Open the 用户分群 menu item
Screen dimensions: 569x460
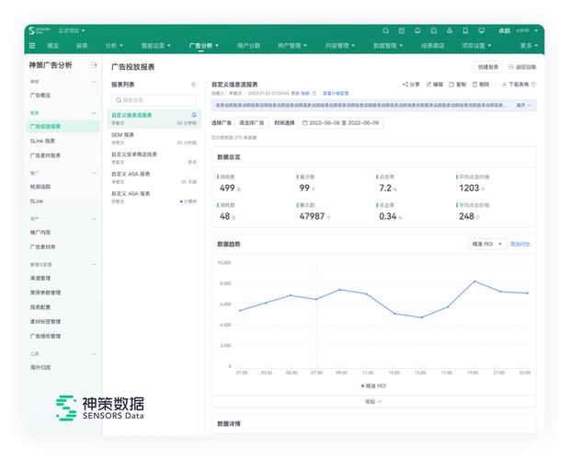coord(248,46)
